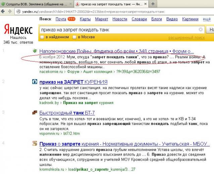Switch to the Солдаты ВОВ. Землянка tab

37,4
